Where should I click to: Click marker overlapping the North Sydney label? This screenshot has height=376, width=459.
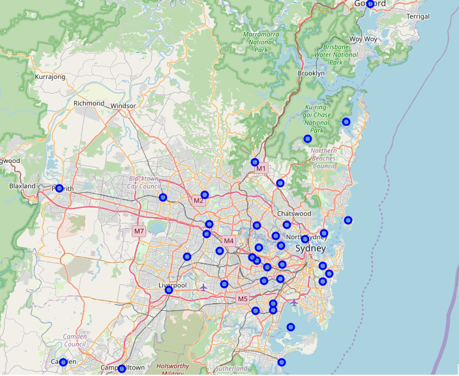click(305, 239)
